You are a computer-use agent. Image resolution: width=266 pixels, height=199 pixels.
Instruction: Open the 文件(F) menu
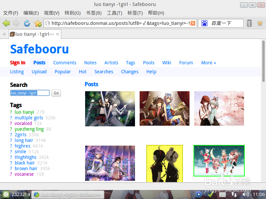[11, 13]
